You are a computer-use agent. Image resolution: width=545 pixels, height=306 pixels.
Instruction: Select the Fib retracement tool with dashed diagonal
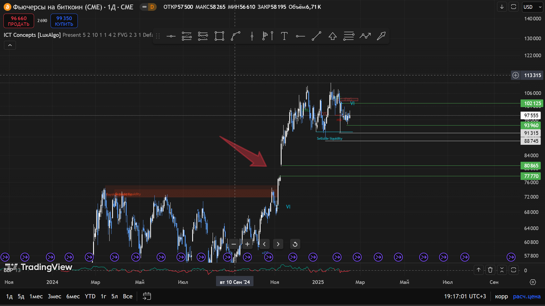tap(187, 36)
